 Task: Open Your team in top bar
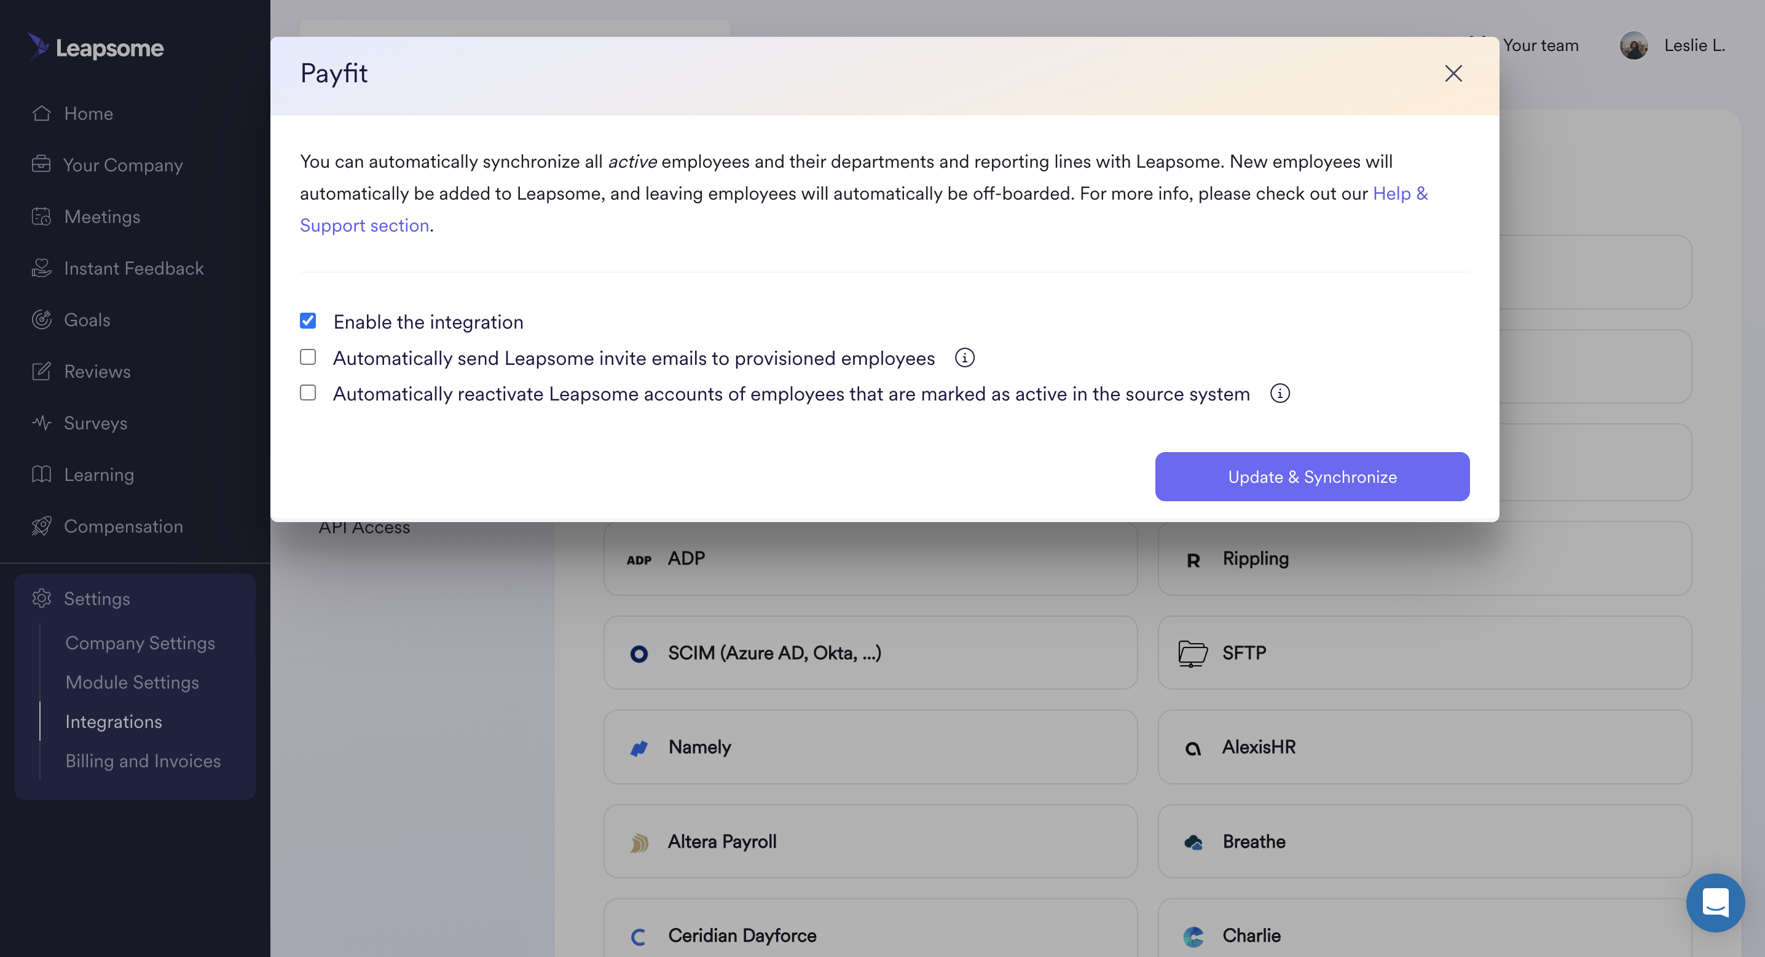click(1540, 45)
